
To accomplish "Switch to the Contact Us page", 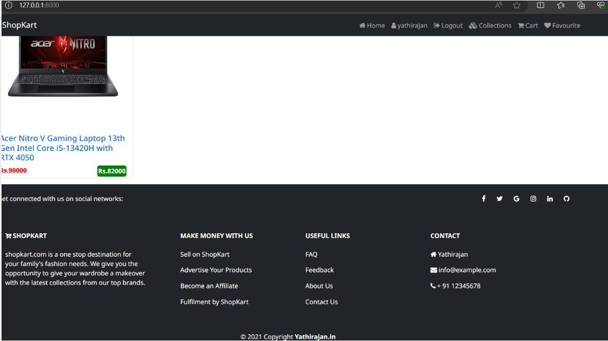I will point(321,301).
